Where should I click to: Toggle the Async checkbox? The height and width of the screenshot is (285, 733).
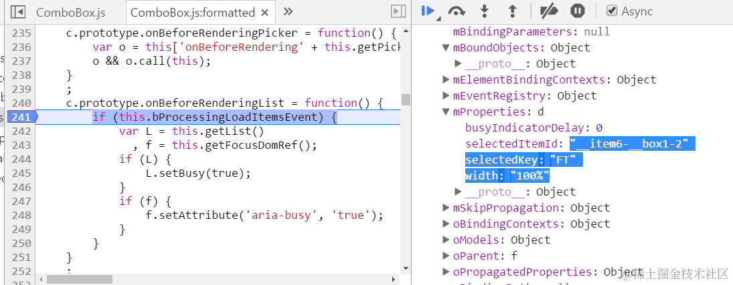(x=611, y=11)
